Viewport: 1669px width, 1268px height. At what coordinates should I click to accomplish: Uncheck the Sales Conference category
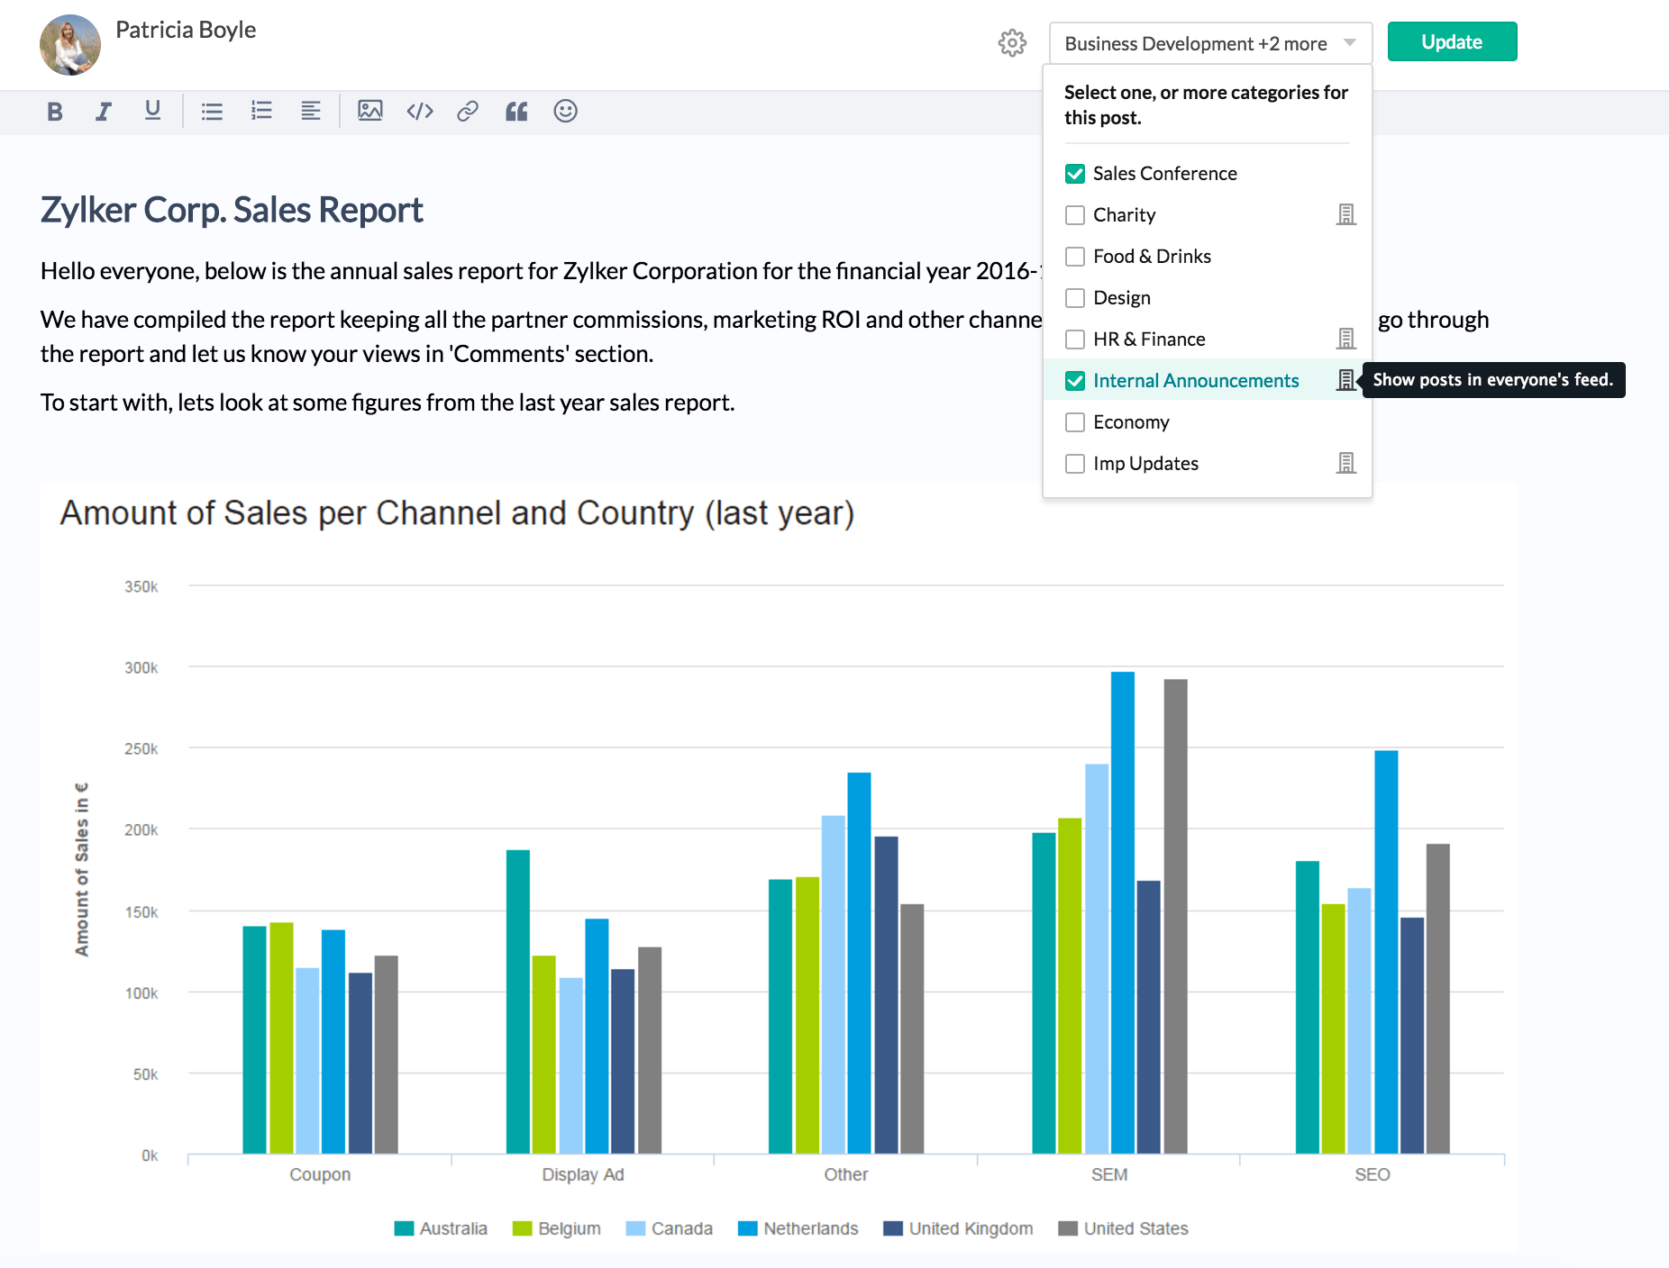(1075, 174)
